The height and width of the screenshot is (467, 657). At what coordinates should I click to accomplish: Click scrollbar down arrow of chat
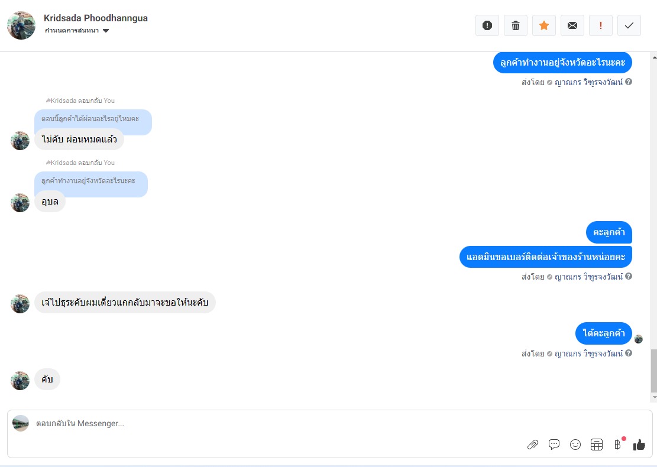pos(654,397)
